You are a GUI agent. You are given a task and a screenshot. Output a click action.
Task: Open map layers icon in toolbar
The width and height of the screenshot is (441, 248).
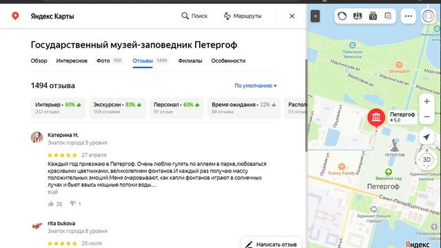[x=388, y=16]
